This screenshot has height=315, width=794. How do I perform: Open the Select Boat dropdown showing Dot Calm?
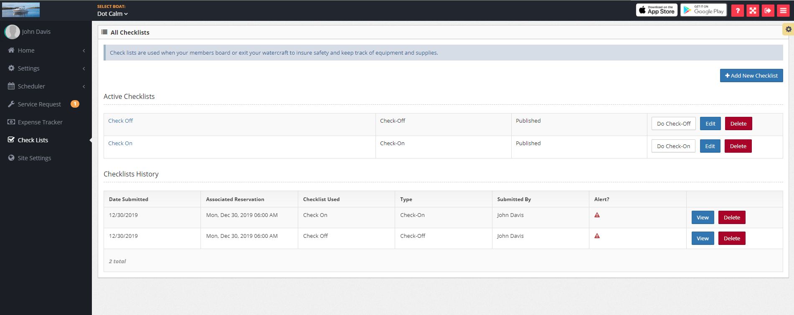(x=112, y=14)
